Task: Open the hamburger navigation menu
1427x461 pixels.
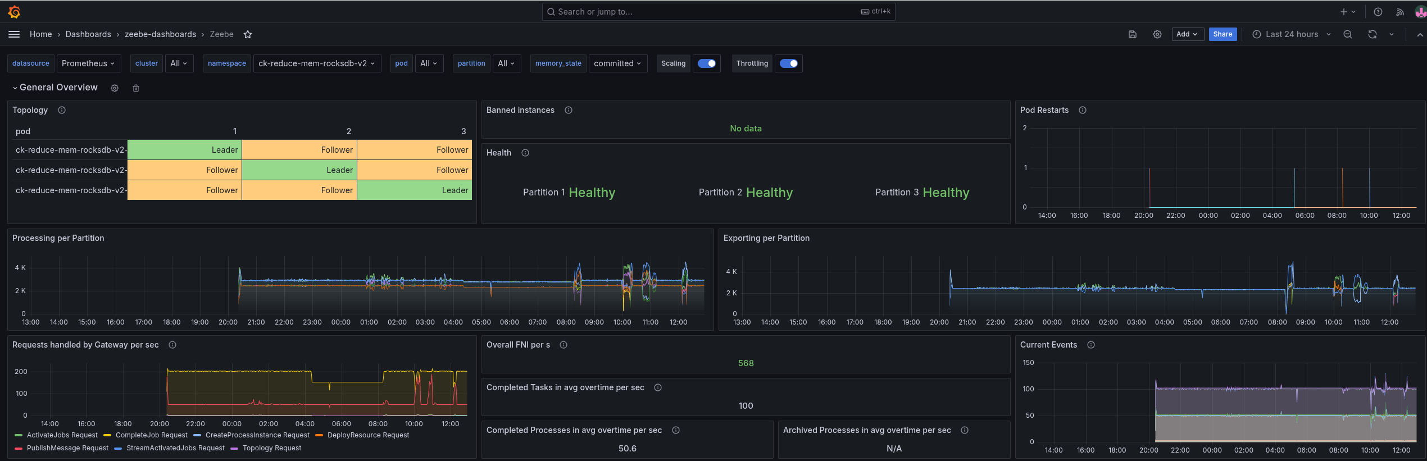Action: [14, 34]
